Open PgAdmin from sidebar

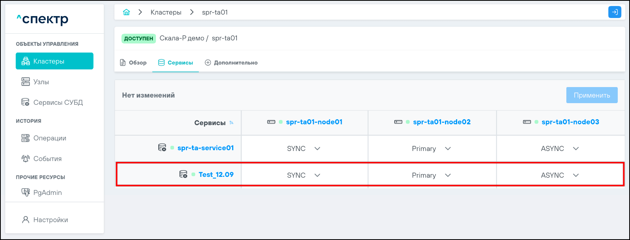47,193
